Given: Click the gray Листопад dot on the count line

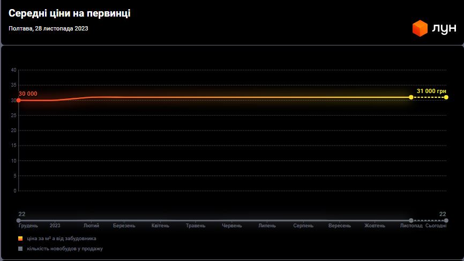Looking at the screenshot, I should 411,220.
